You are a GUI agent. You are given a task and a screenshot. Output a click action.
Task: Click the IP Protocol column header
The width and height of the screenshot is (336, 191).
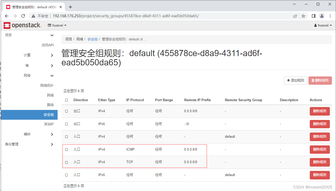point(135,100)
